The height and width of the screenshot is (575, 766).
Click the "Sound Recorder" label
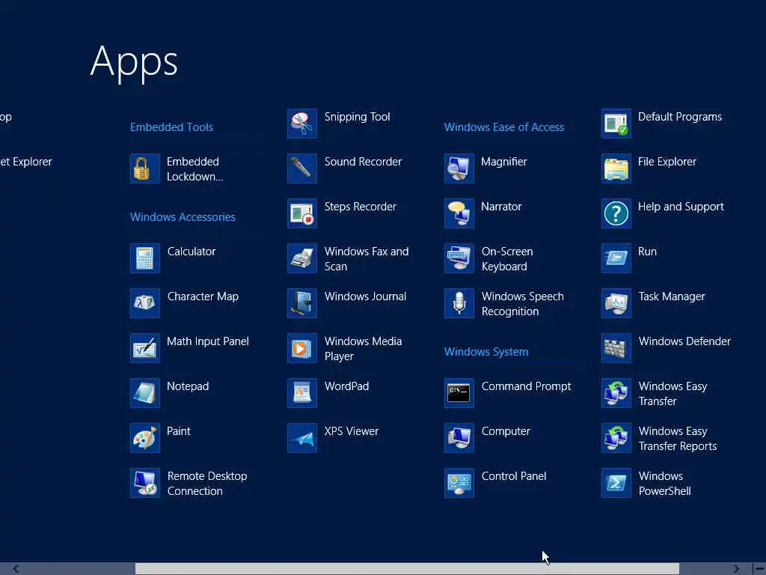pyautogui.click(x=363, y=162)
